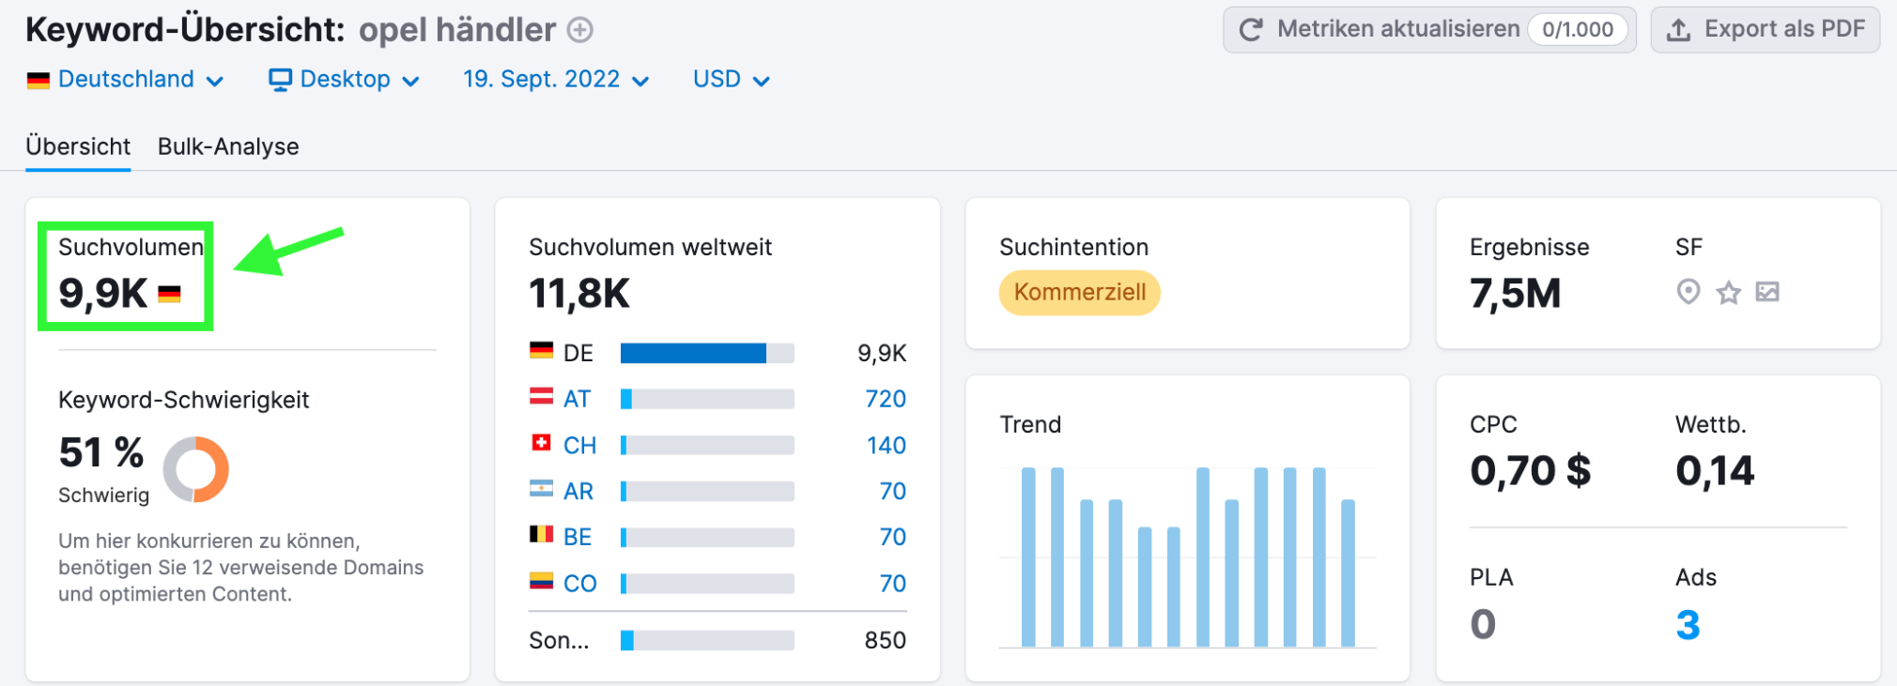Click the Argentina flag in the country list

(x=541, y=489)
